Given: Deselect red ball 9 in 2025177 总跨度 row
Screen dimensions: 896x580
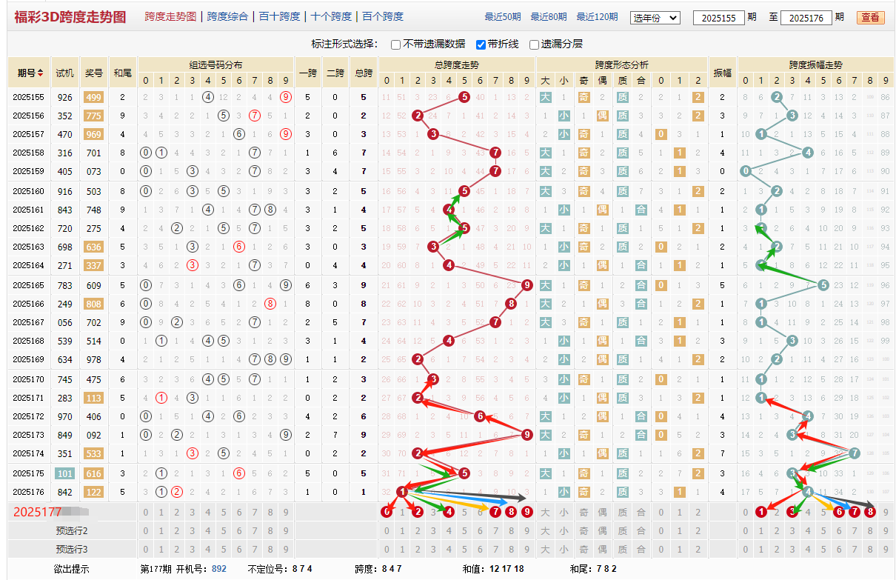Looking at the screenshot, I should tap(526, 511).
